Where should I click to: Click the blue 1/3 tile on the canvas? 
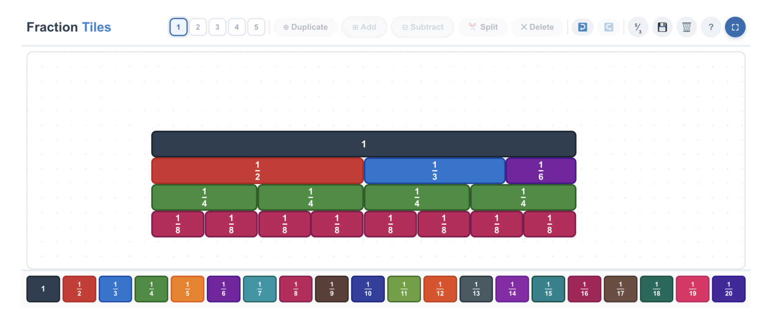(434, 170)
